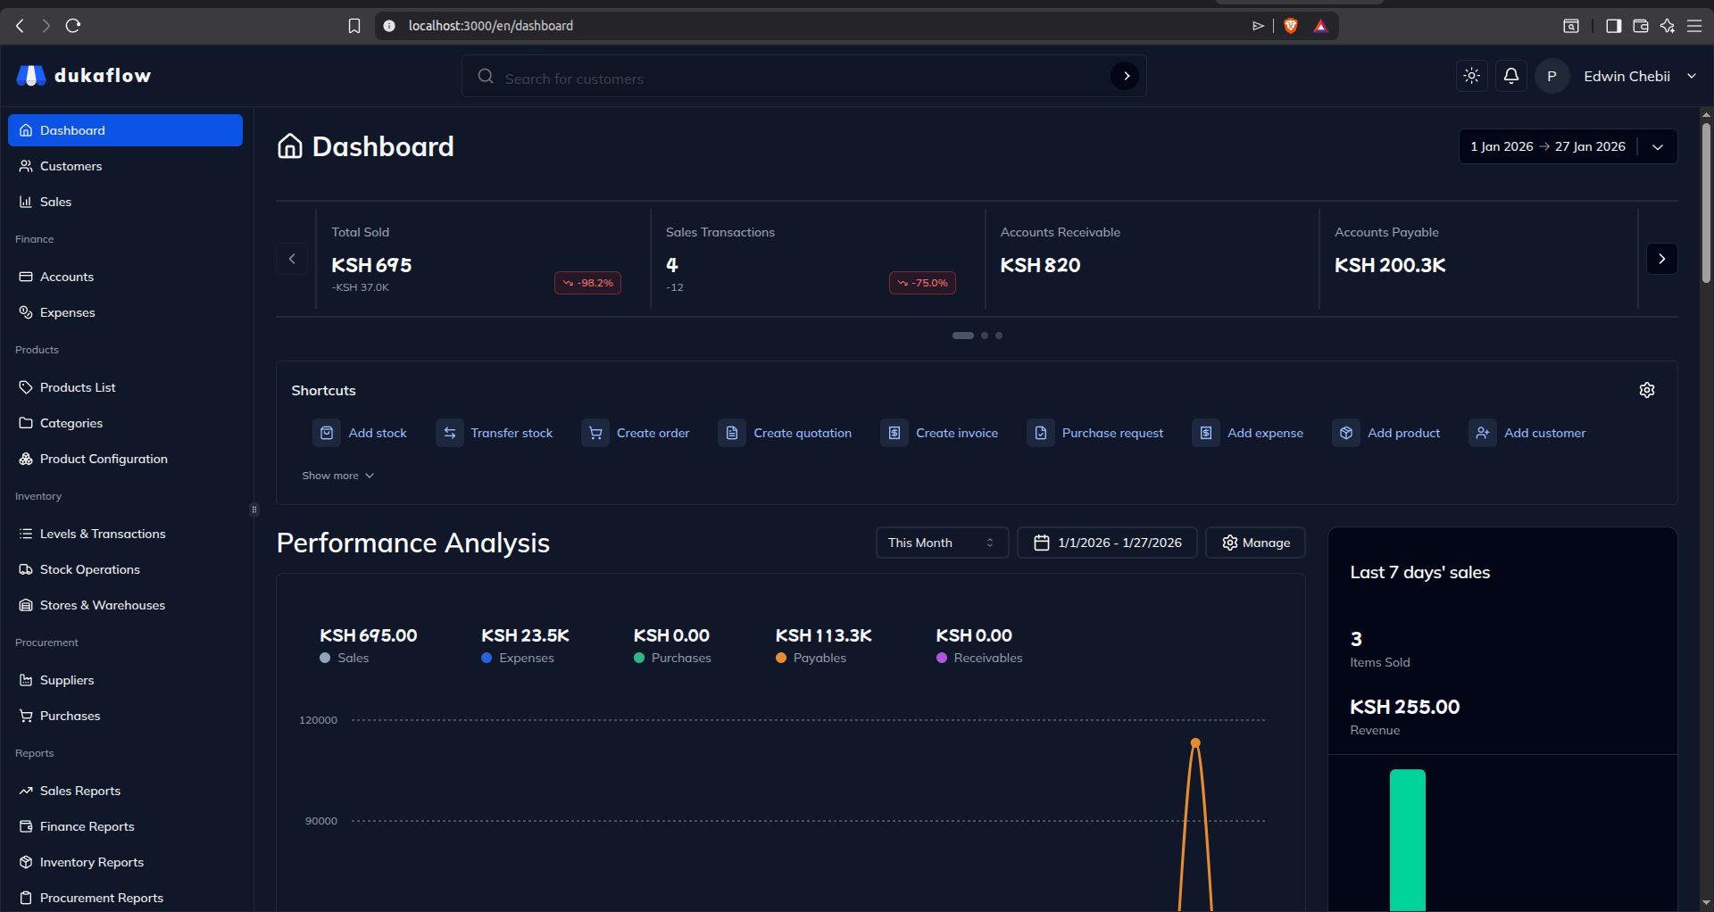The image size is (1714, 912).
Task: Click the Purchase request shortcut
Action: pyautogui.click(x=1096, y=433)
